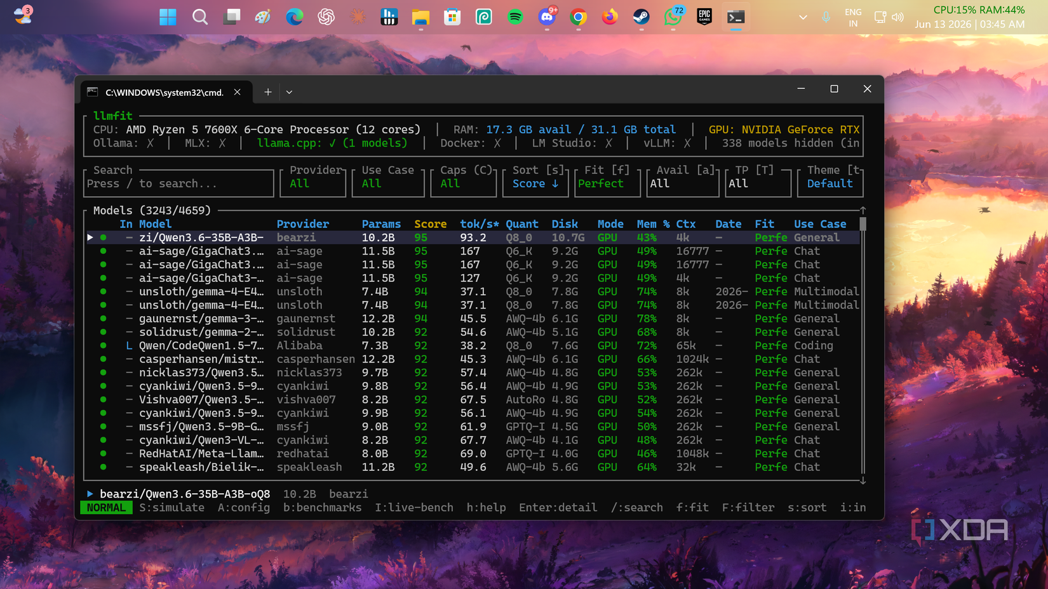
Task: Select the speakleash/Bielik row
Action: tap(473, 467)
